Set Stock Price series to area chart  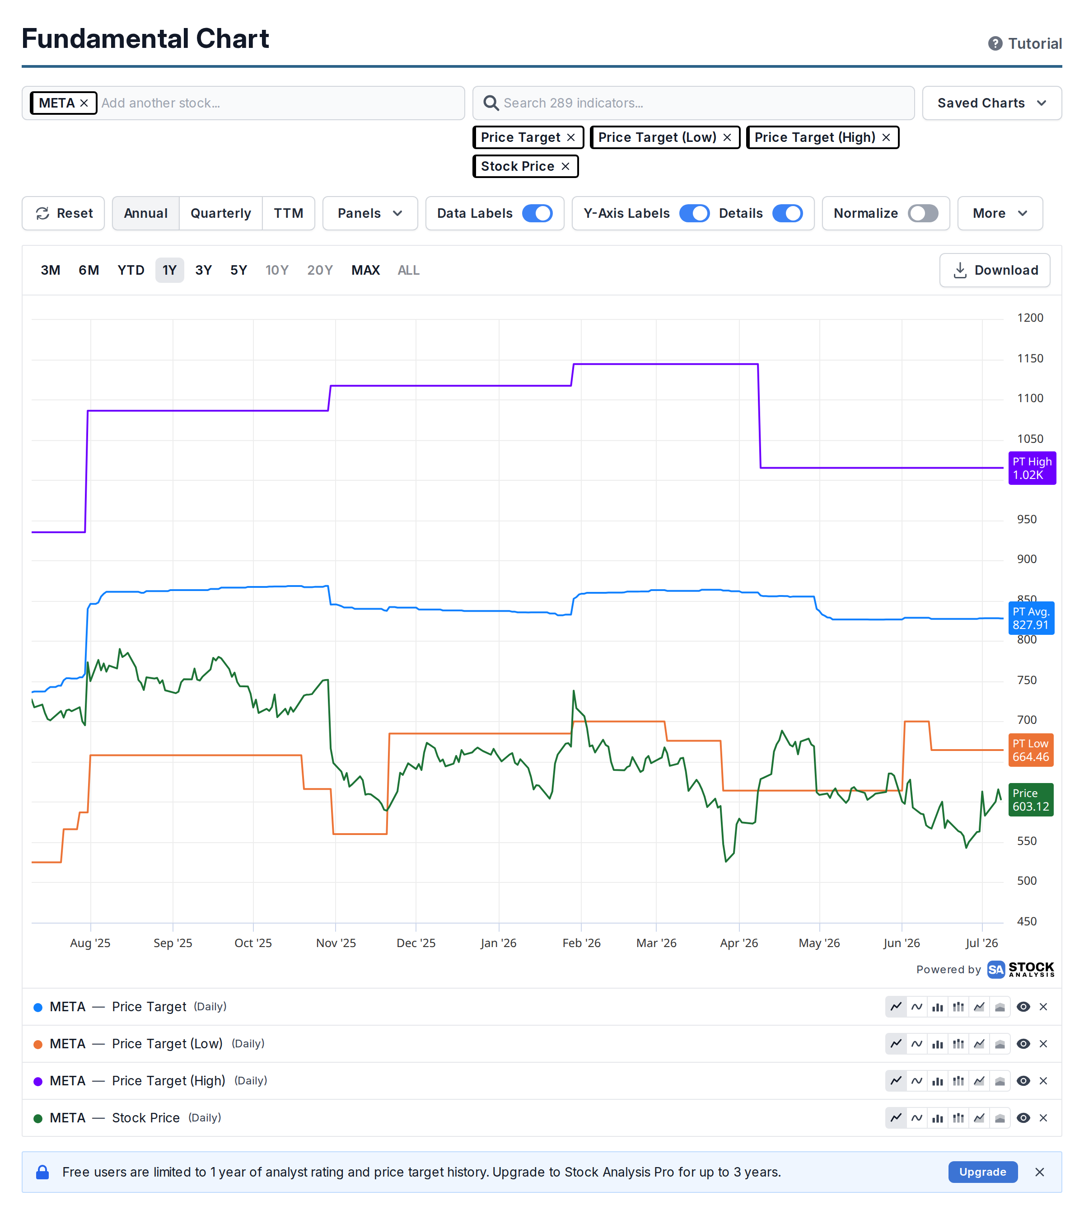(979, 1118)
